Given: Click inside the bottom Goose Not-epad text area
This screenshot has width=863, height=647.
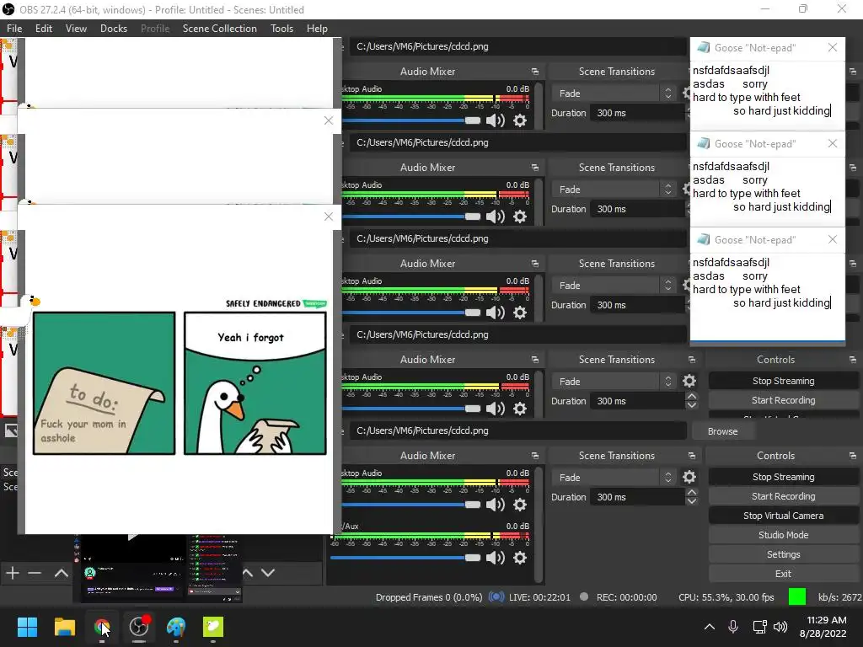Looking at the screenshot, I should pyautogui.click(x=767, y=297).
